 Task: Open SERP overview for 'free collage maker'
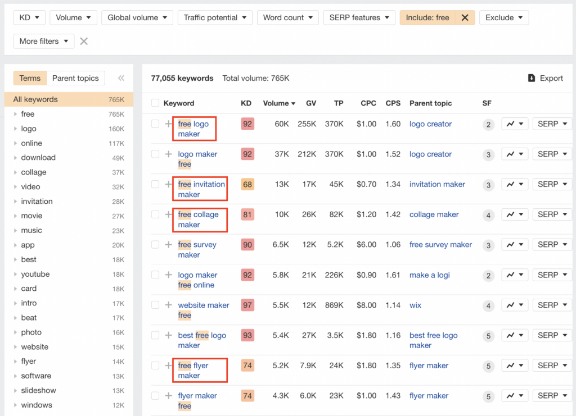(552, 214)
